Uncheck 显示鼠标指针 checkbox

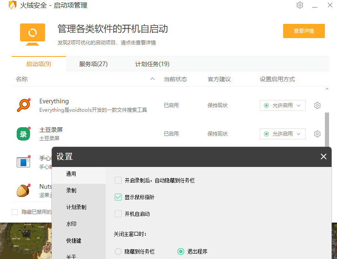pos(118,197)
